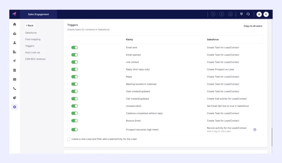Check the create a new Lead checkbox
Viewport: 282px width, 163px height.
69,139
